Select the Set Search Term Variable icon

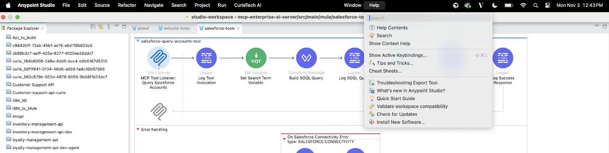(x=256, y=58)
